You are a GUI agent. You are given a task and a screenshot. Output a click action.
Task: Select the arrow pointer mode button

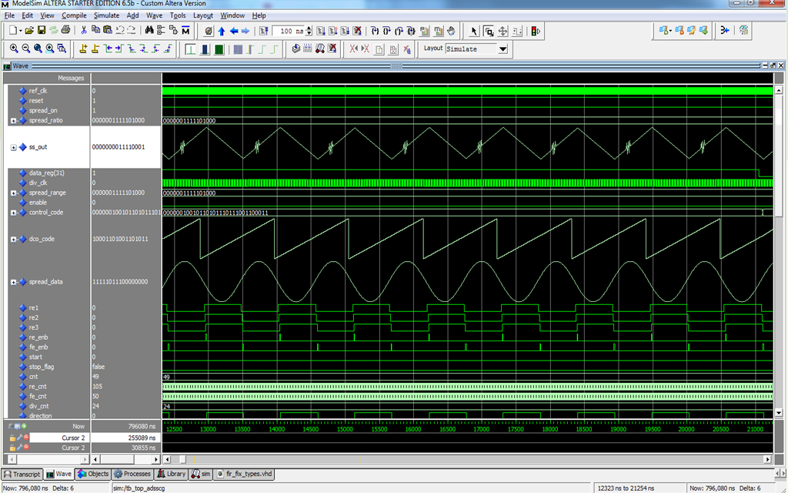[474, 31]
